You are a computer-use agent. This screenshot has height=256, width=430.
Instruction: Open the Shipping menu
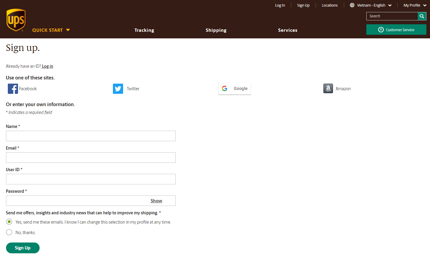(x=216, y=30)
